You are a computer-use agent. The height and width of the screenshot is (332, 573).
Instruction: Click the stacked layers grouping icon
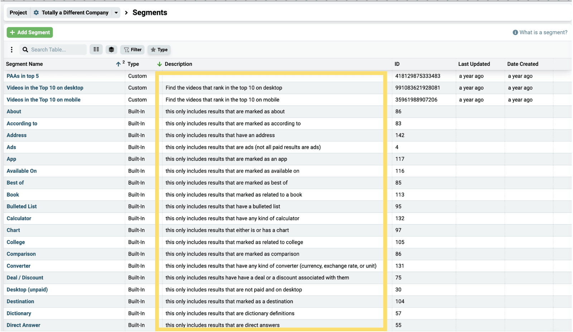[111, 49]
